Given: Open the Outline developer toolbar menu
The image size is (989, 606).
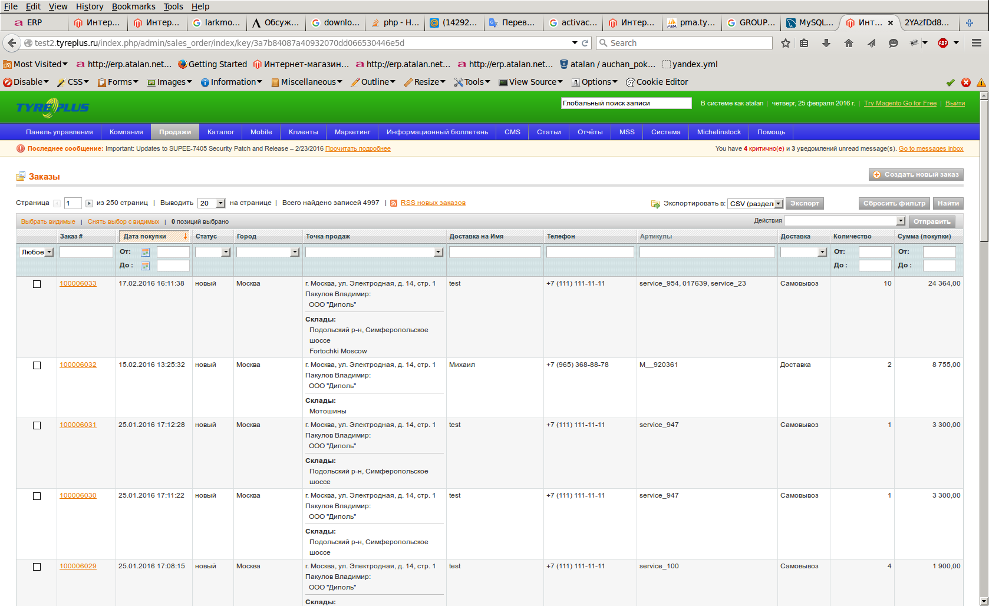Looking at the screenshot, I should (372, 82).
